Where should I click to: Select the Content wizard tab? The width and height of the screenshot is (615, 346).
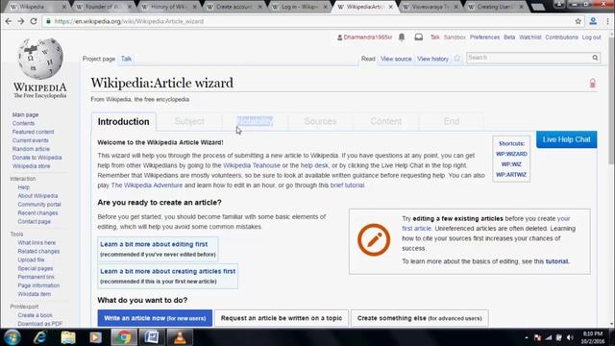point(386,121)
